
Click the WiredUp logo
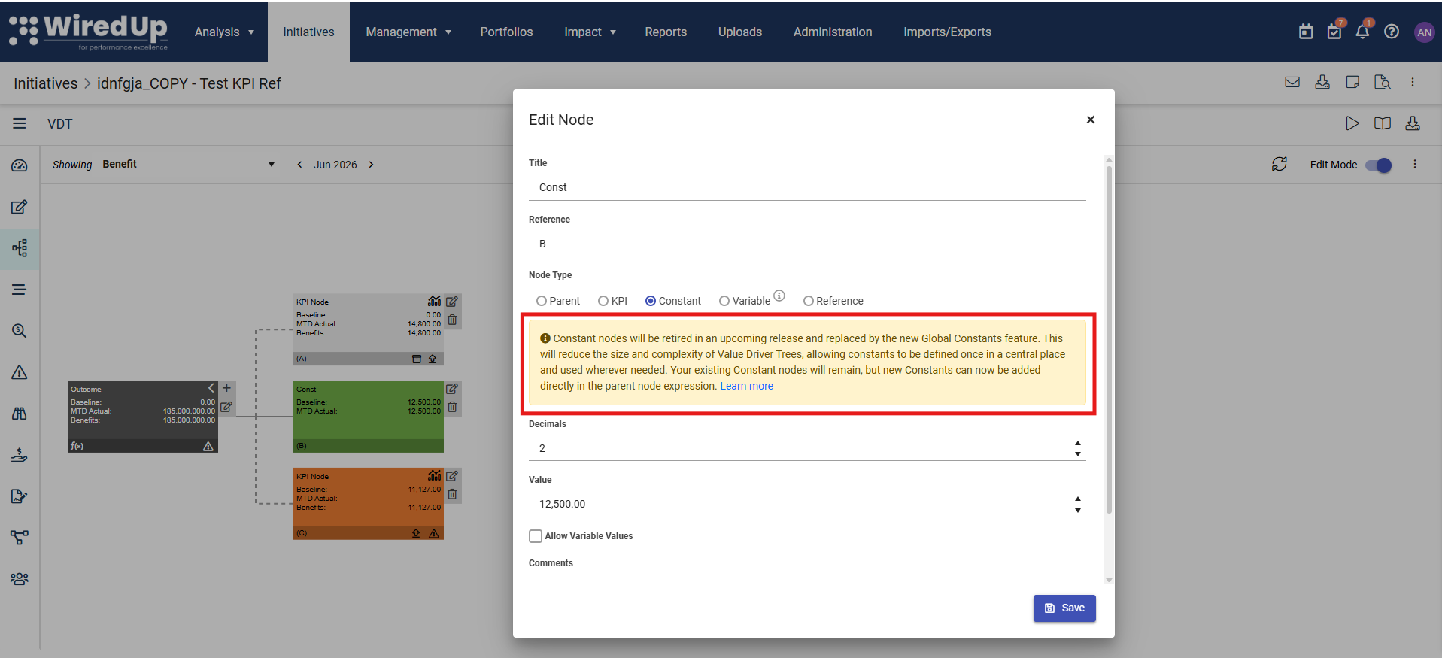pyautogui.click(x=88, y=32)
